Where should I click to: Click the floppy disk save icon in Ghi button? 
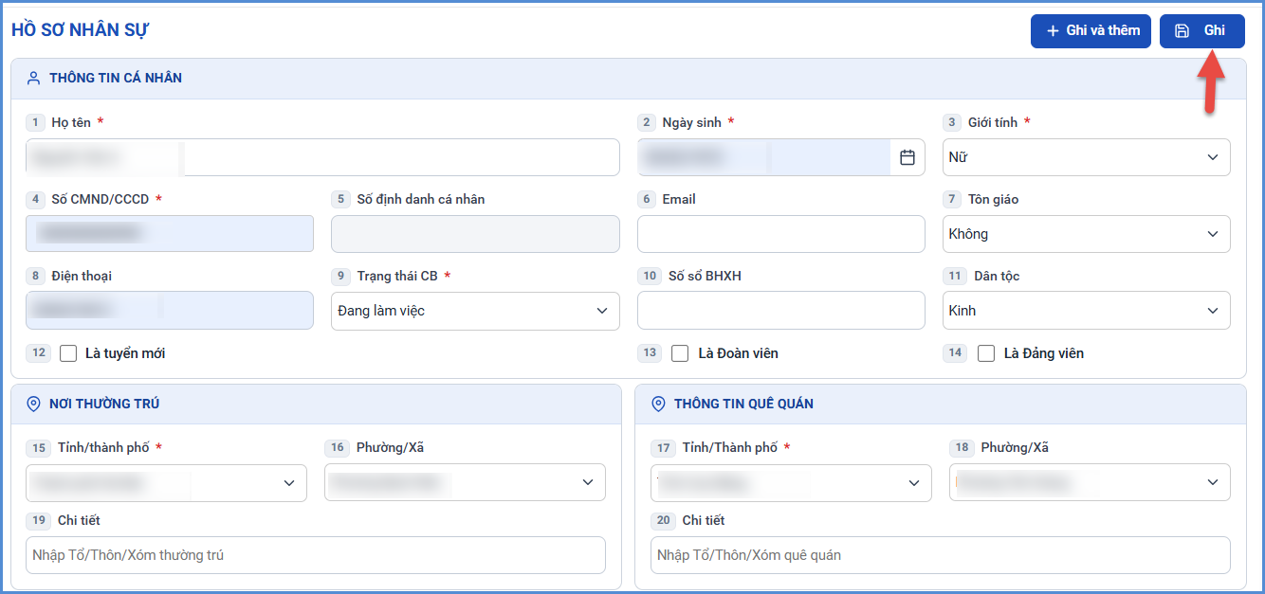point(1182,30)
